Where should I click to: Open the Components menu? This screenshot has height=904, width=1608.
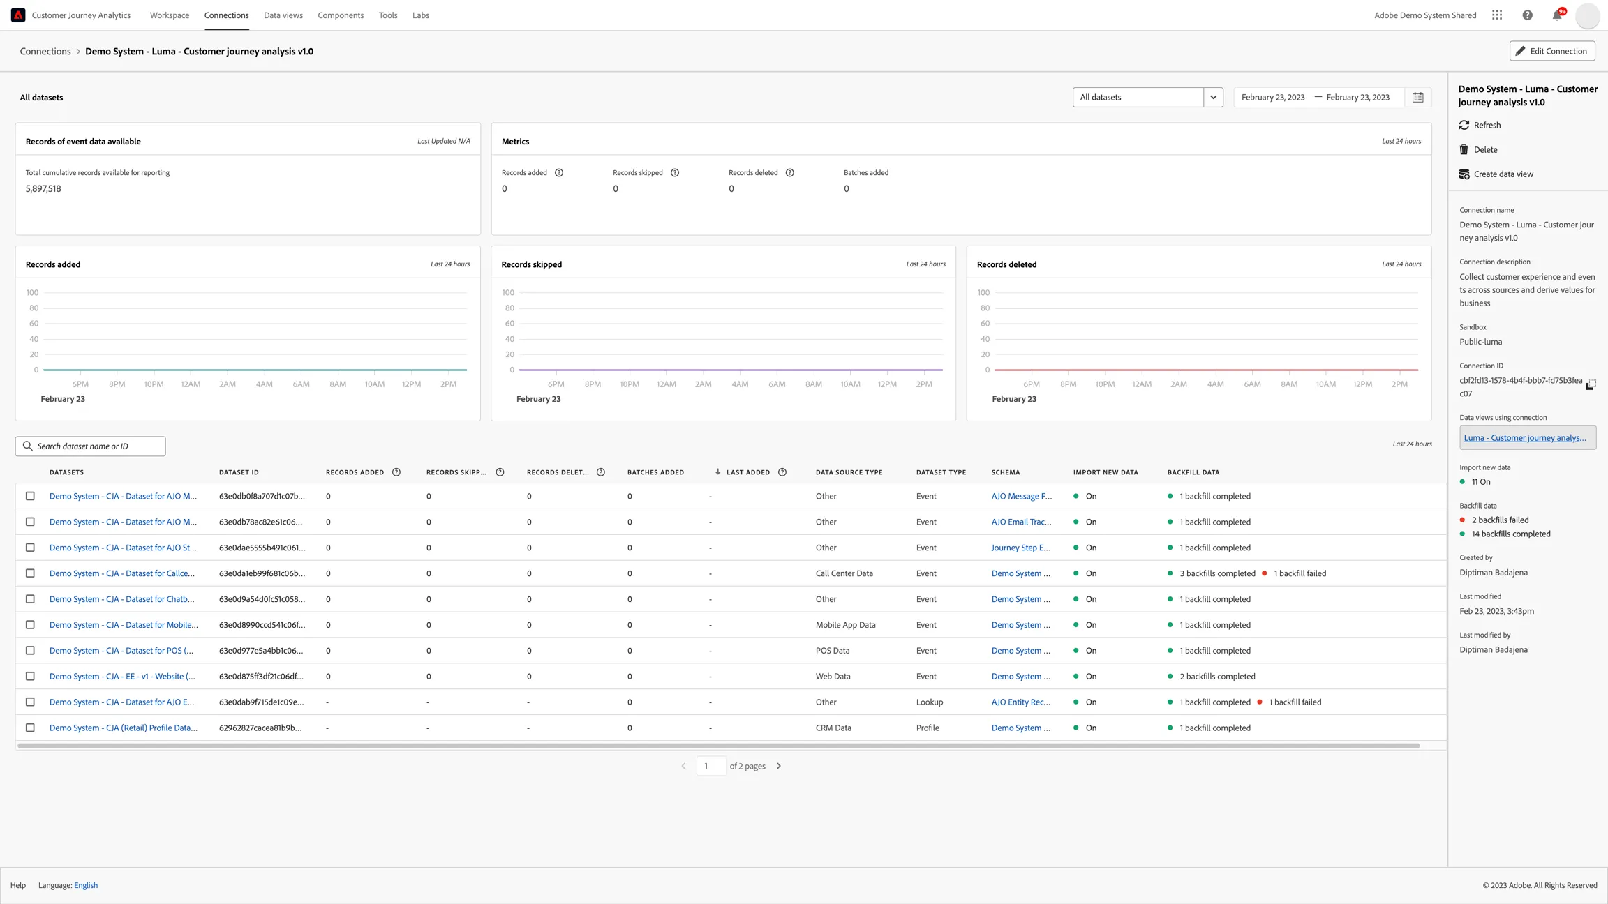coord(341,15)
